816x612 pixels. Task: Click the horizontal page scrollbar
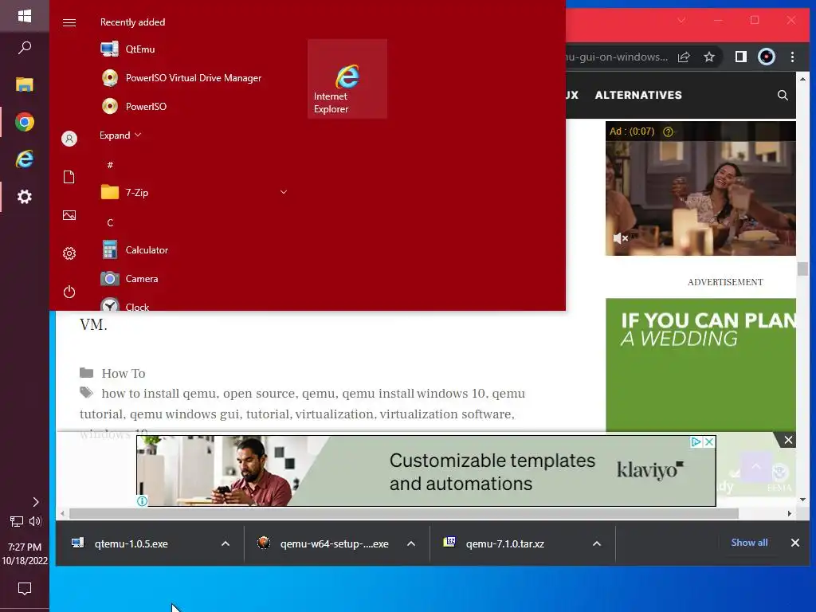pos(403,514)
